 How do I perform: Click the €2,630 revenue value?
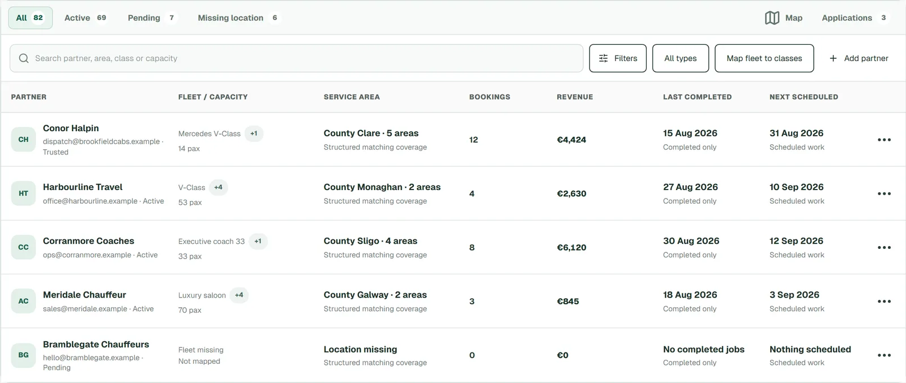tap(571, 193)
